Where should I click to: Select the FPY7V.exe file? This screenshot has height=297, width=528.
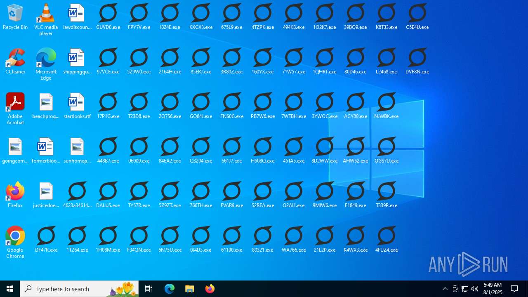point(139,17)
